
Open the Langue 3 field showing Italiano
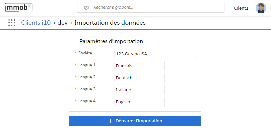[140, 90]
